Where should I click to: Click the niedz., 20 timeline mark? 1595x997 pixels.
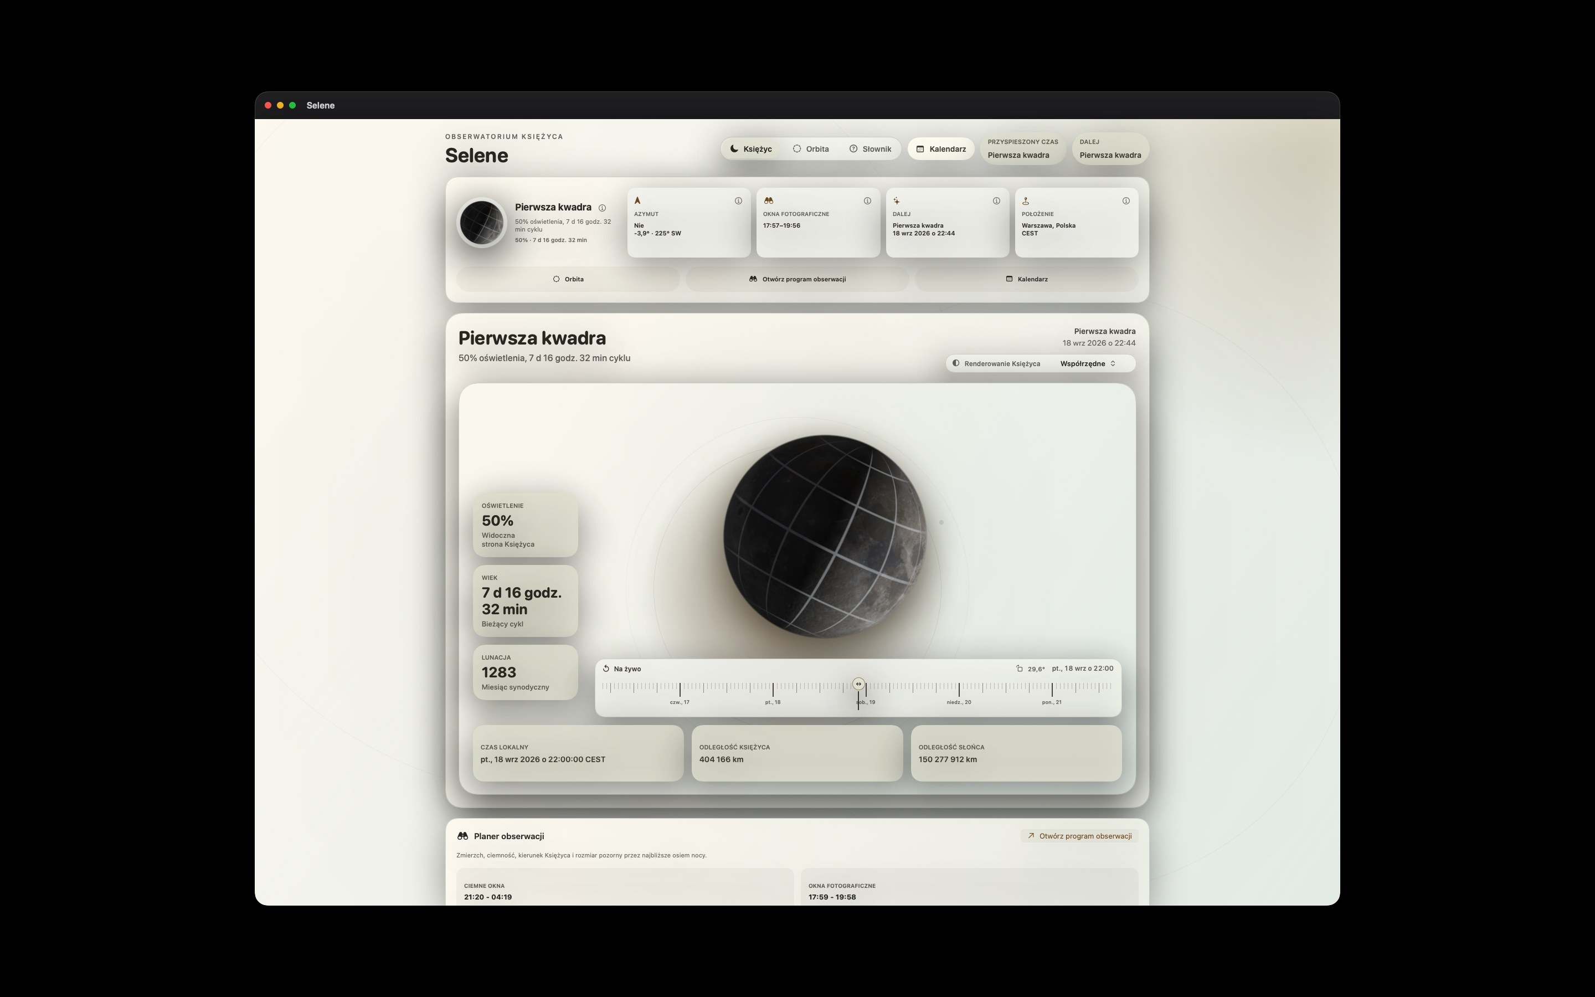(x=959, y=702)
